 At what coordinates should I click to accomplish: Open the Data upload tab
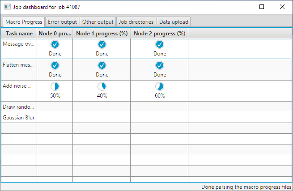tap(174, 21)
